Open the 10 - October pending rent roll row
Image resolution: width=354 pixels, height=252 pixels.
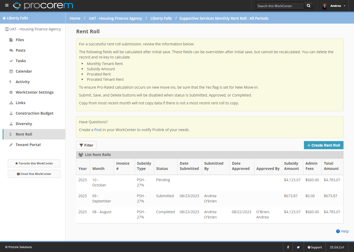pyautogui.click(x=99, y=183)
